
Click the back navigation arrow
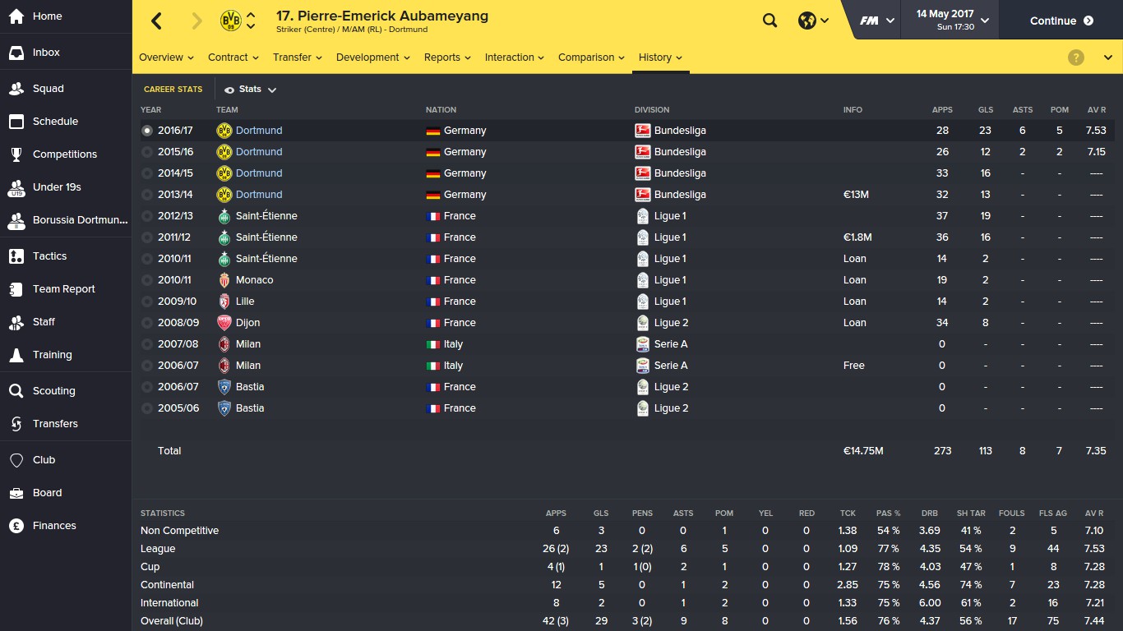coord(157,21)
